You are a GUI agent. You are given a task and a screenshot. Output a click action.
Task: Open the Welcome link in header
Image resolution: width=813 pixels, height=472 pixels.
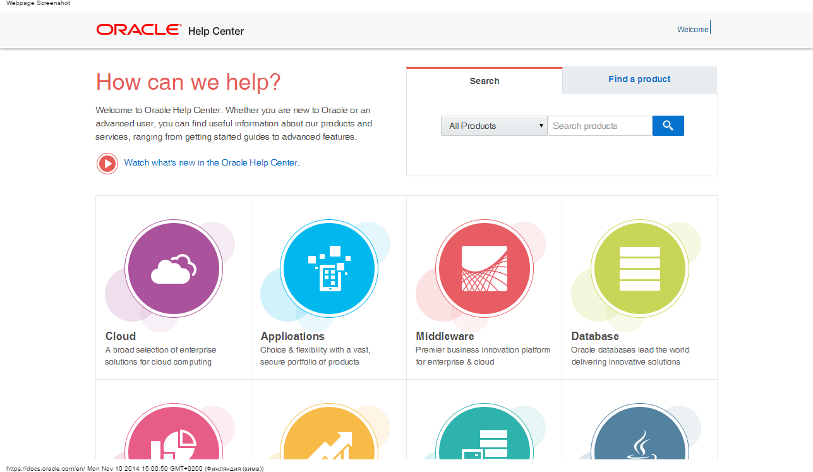click(693, 30)
